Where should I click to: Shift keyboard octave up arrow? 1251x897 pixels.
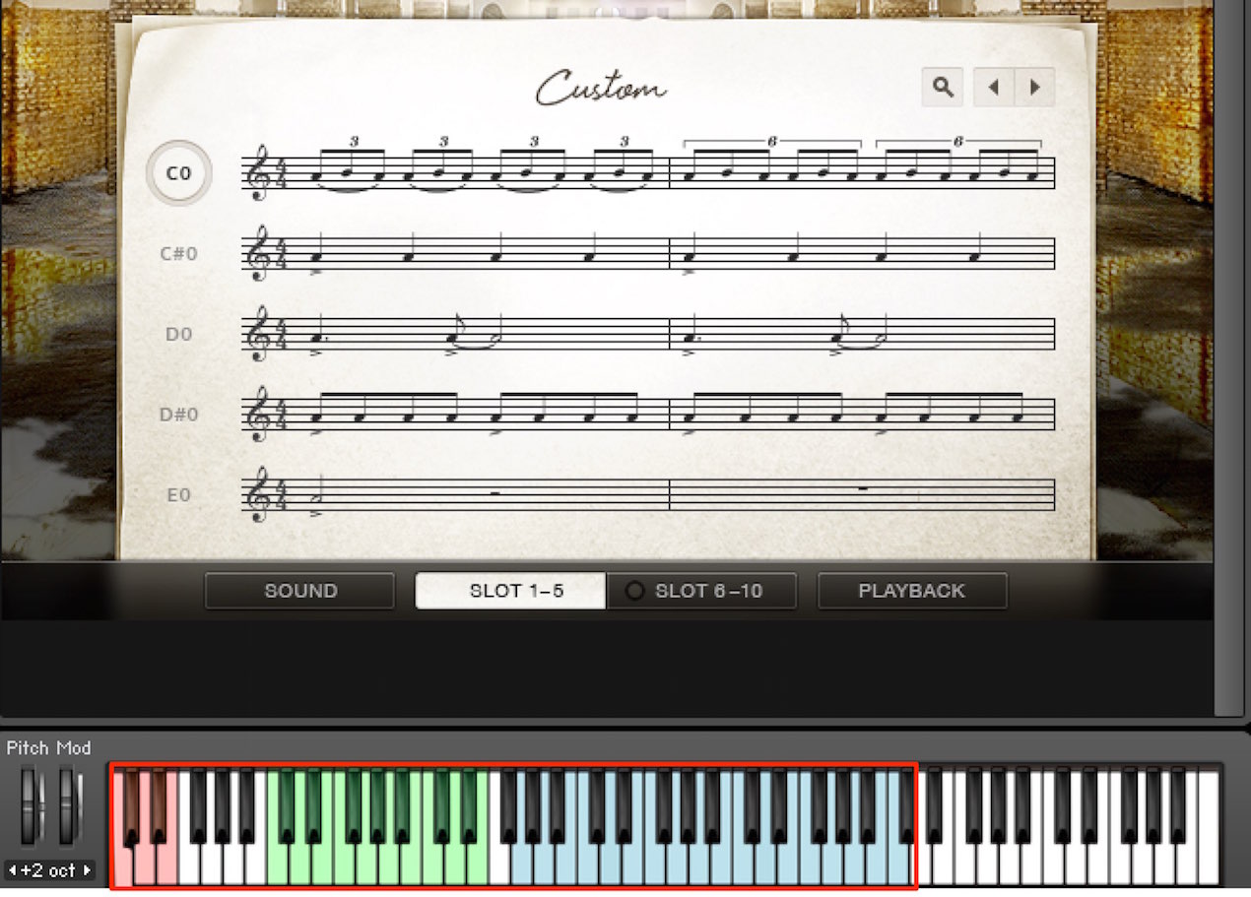click(x=87, y=870)
